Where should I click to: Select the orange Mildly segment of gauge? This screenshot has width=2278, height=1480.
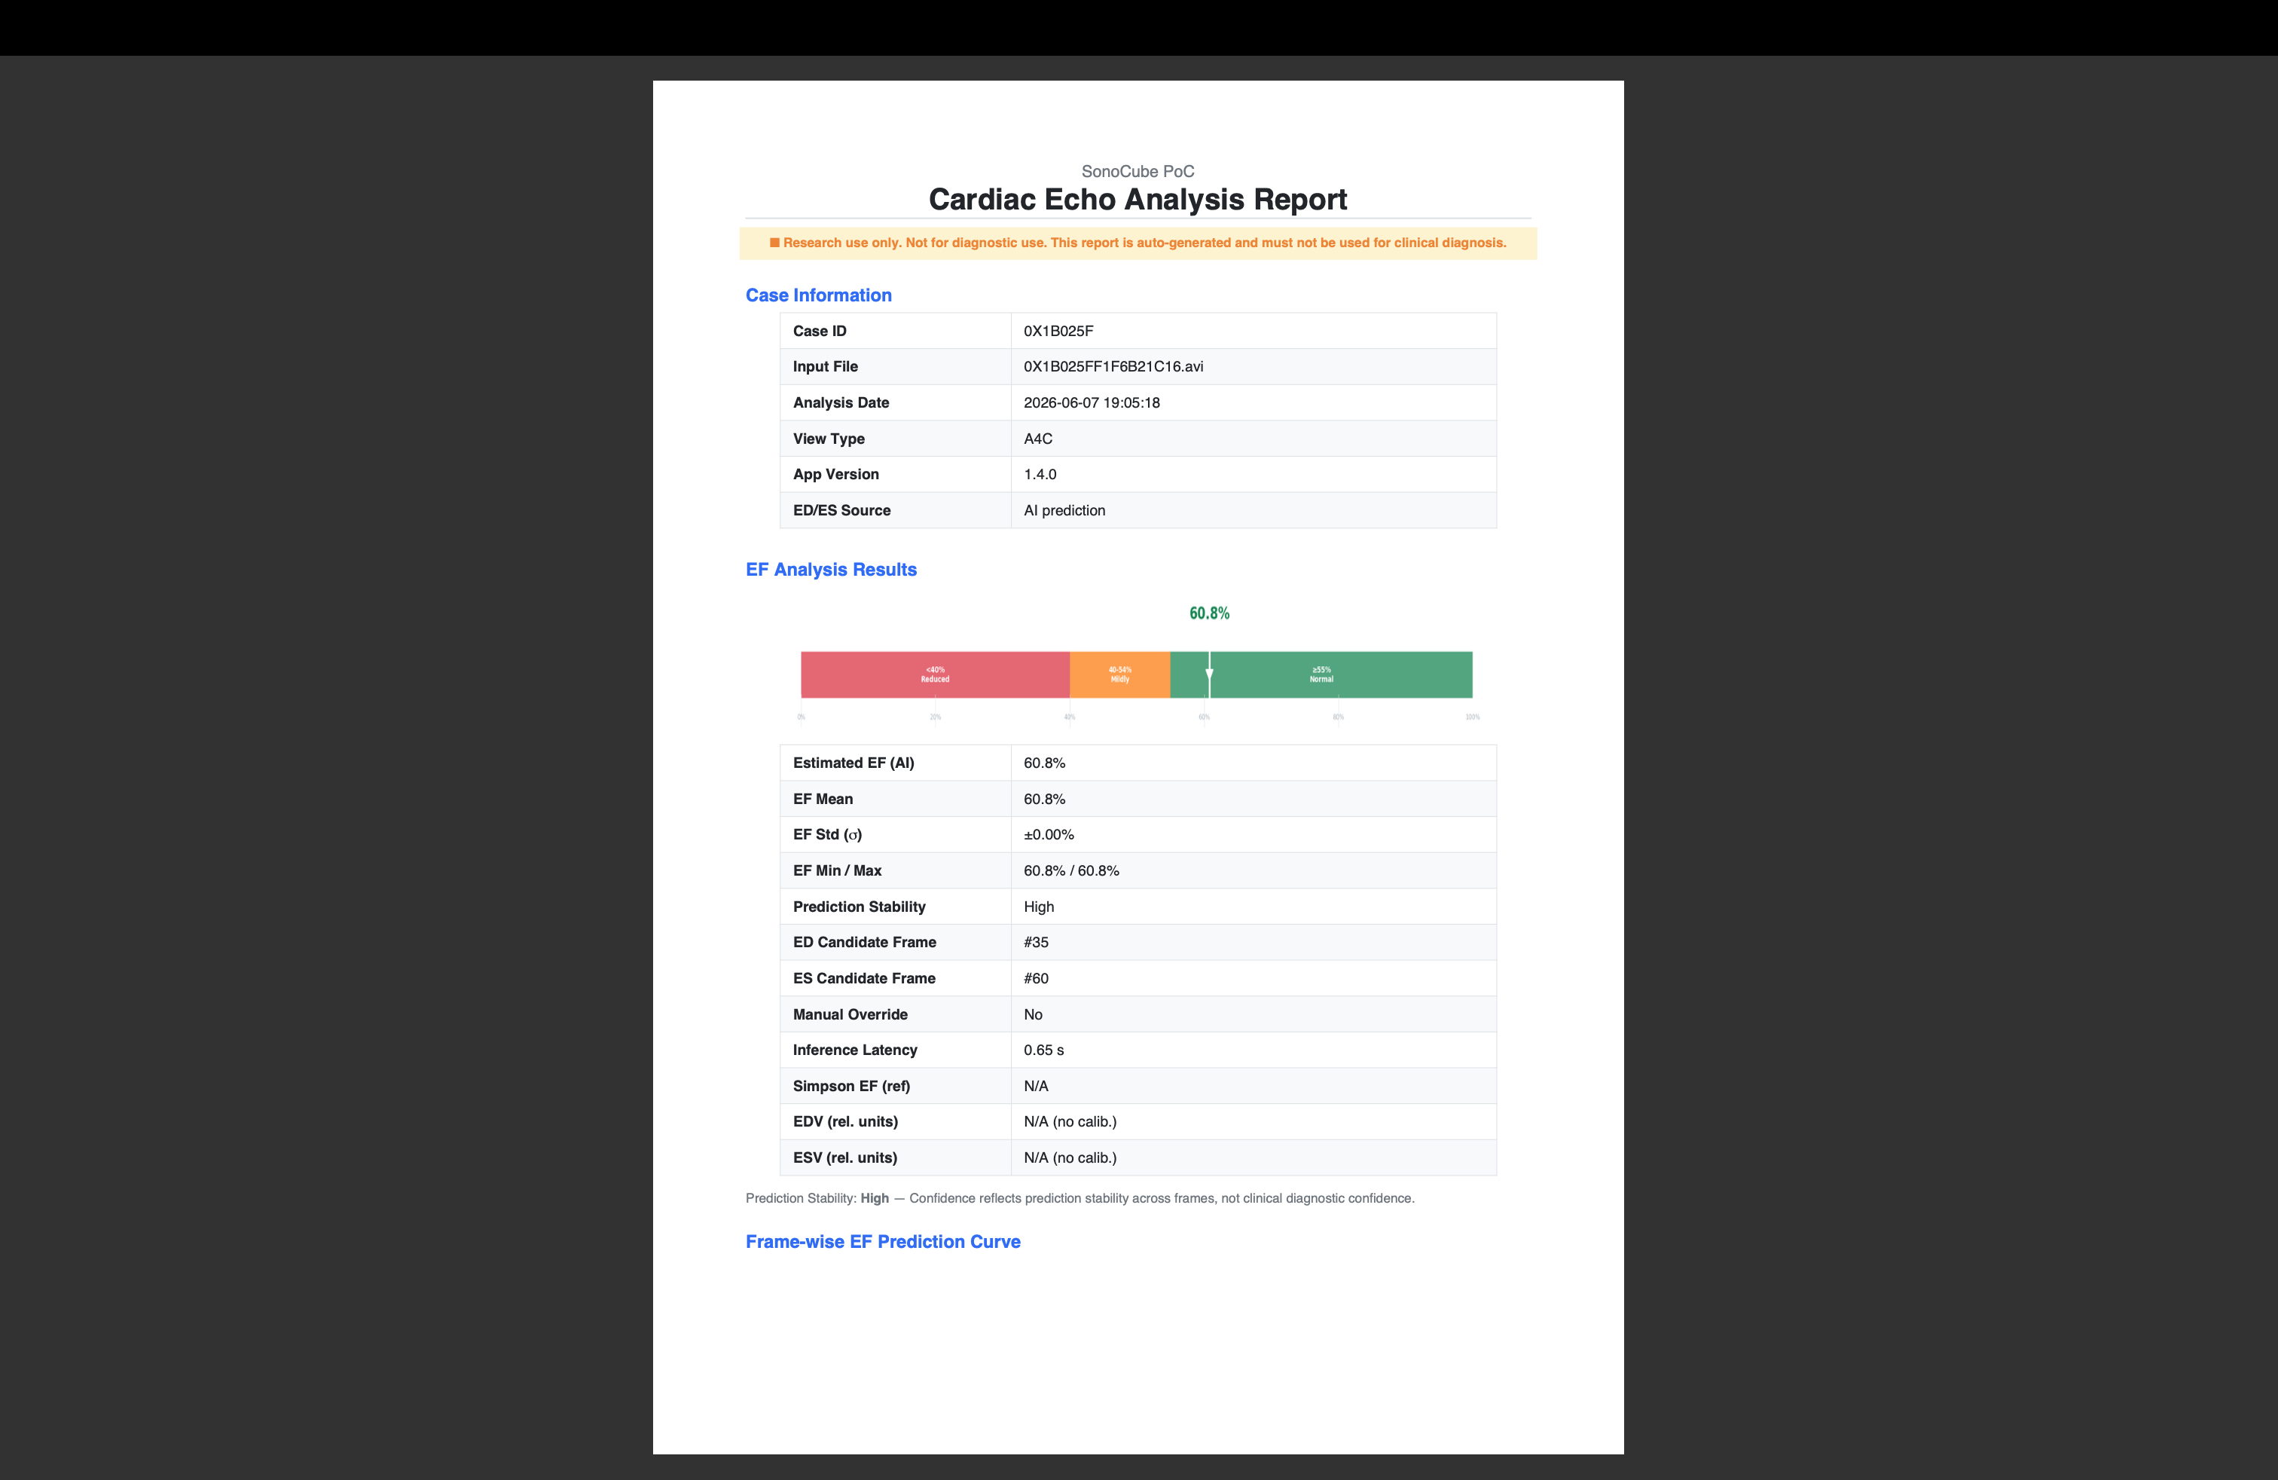(x=1120, y=675)
